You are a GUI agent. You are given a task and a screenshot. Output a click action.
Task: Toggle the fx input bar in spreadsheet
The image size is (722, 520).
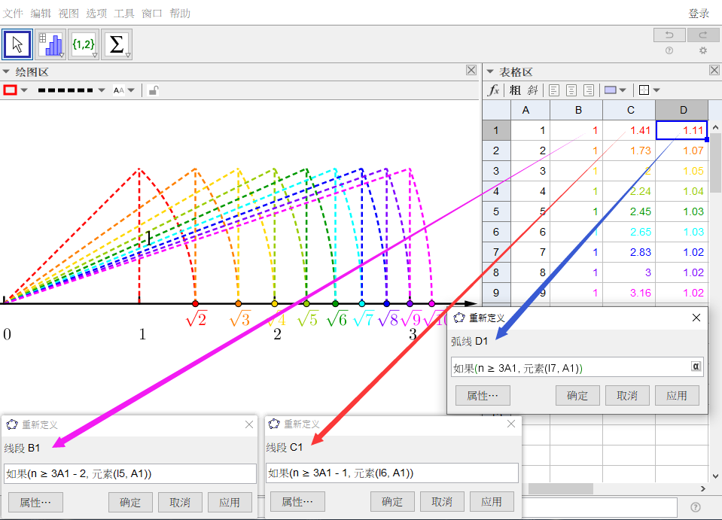tap(494, 90)
